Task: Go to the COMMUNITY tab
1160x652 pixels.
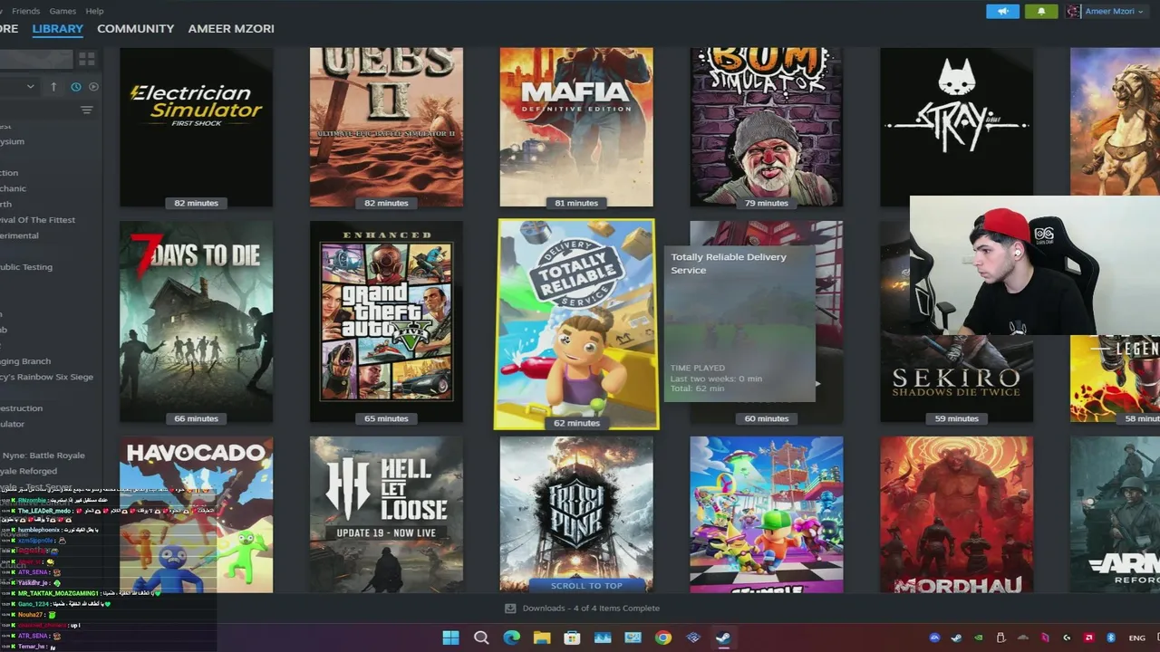Action: 135,29
